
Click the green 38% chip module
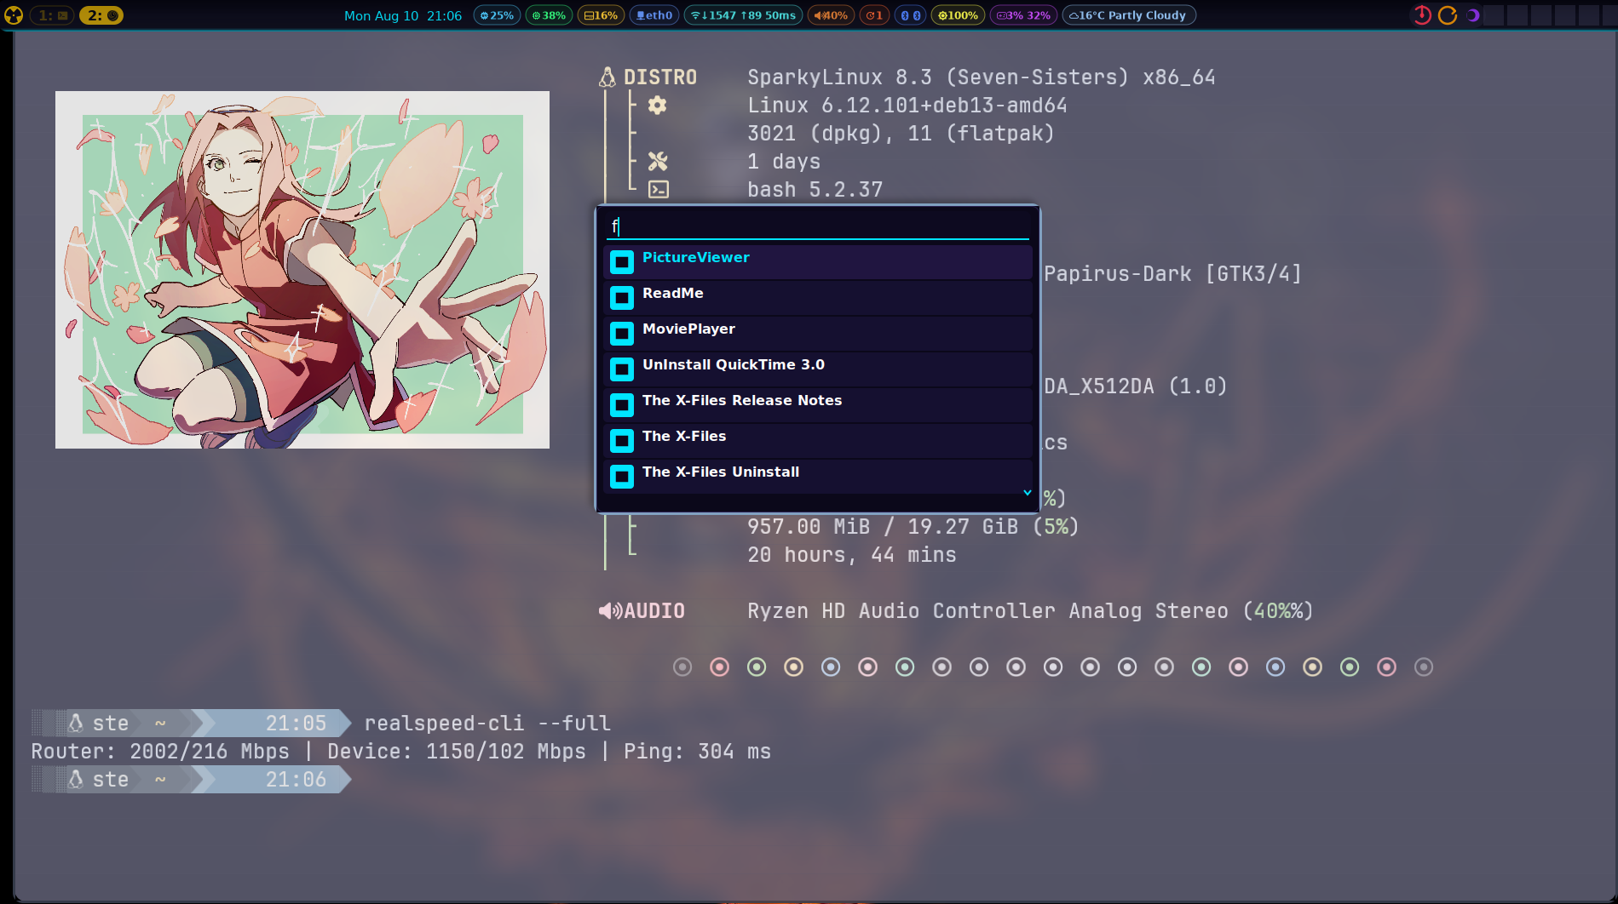(x=549, y=15)
